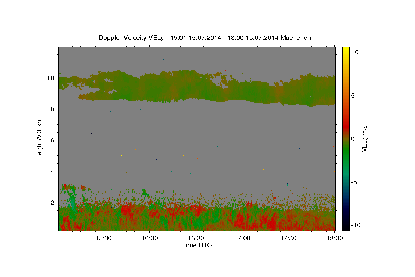Screen dimensions: 415x277
Task: Click the colorbar value 0
Action: click(353, 139)
